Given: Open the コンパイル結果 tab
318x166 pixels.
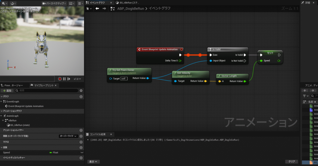Looking at the screenshot, I should coord(98,134).
